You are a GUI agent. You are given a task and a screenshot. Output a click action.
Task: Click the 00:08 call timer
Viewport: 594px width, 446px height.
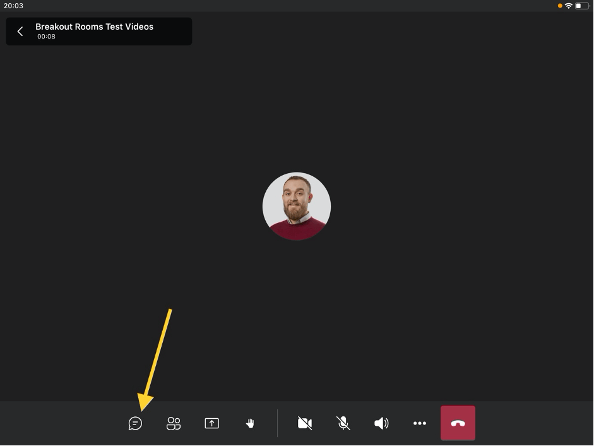click(x=46, y=37)
